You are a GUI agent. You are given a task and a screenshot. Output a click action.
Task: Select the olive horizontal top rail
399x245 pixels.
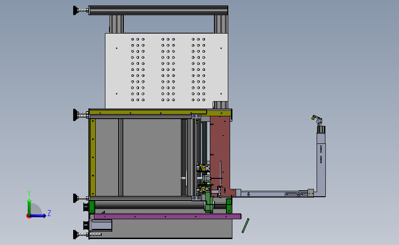click(x=160, y=112)
